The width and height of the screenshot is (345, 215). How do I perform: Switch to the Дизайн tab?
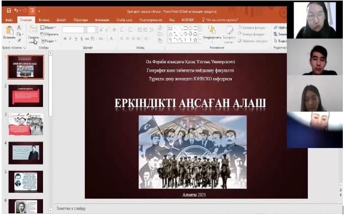coord(61,20)
